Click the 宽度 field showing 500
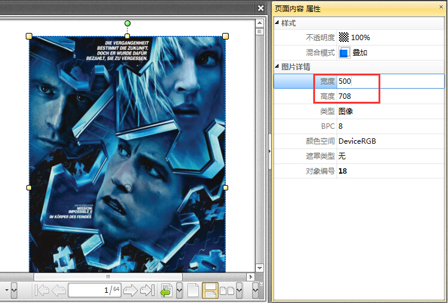Viewport: 448px width, 303px height. point(391,81)
